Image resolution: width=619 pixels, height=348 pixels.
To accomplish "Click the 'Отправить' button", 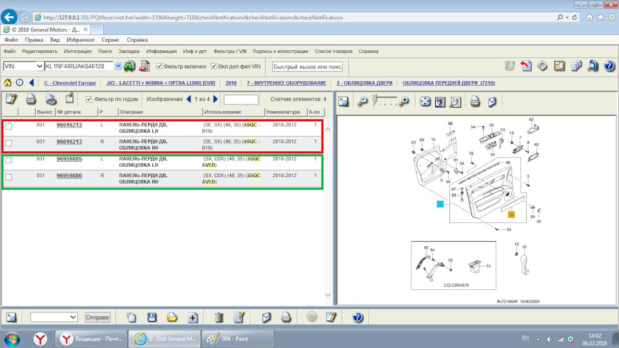I will (x=97, y=317).
